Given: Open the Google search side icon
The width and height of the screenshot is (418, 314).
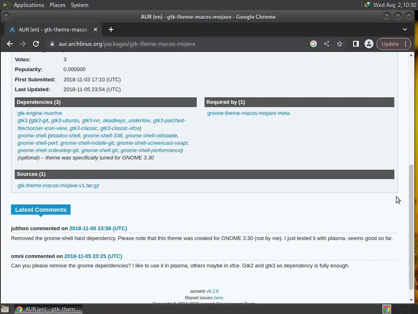Looking at the screenshot, I should (313, 44).
